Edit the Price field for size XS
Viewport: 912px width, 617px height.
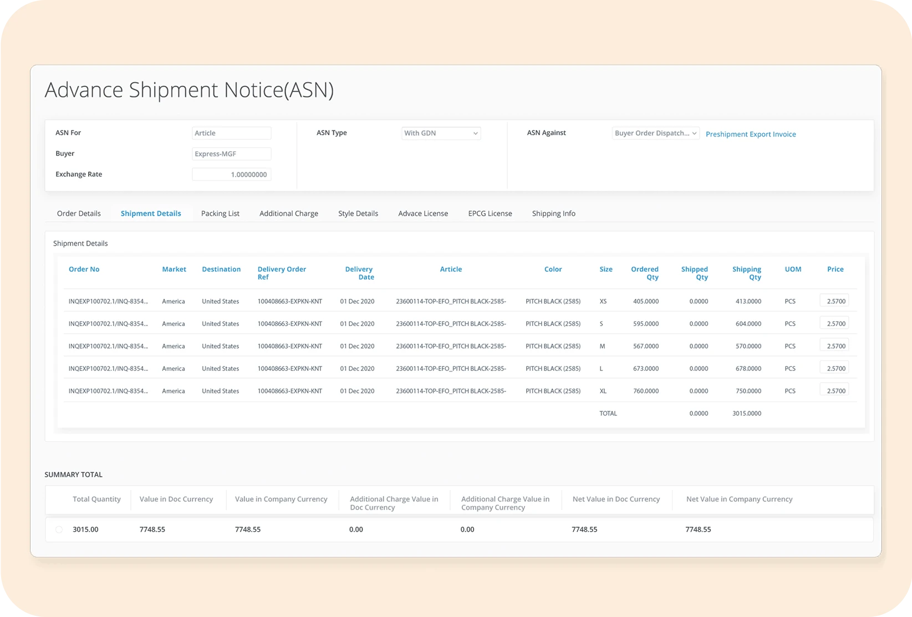834,301
